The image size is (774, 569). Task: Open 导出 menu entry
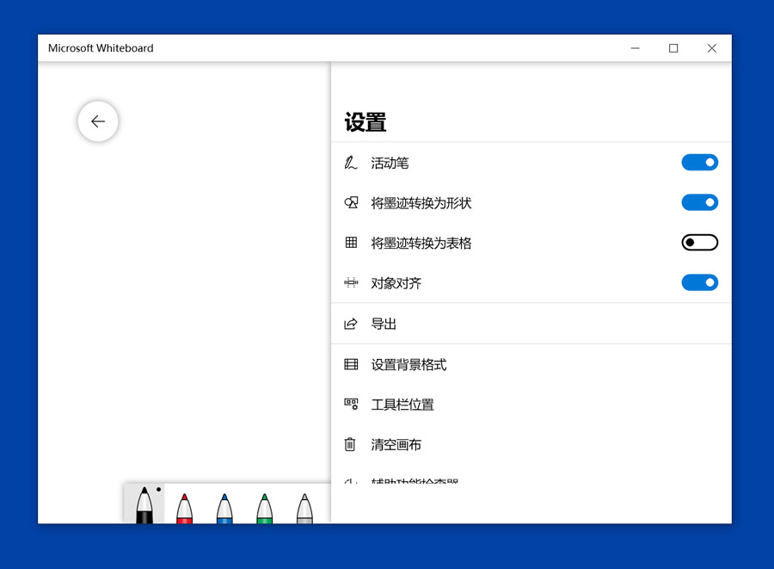click(x=531, y=324)
